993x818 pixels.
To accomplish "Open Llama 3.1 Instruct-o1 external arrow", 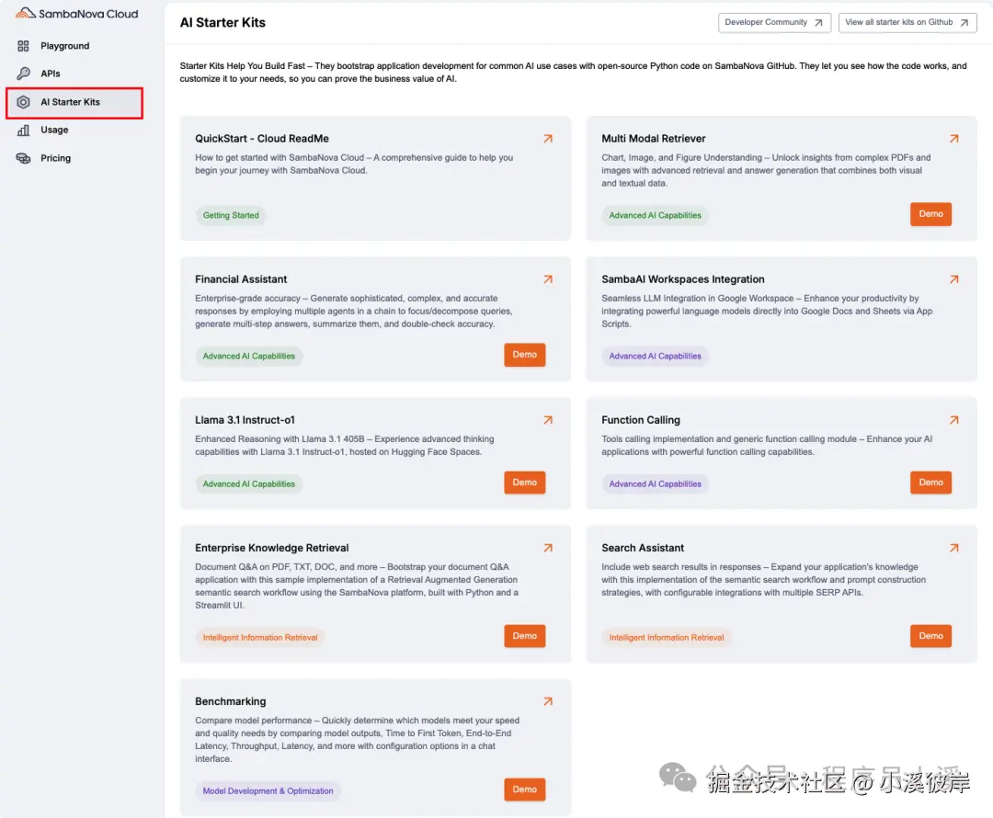I will pyautogui.click(x=548, y=420).
